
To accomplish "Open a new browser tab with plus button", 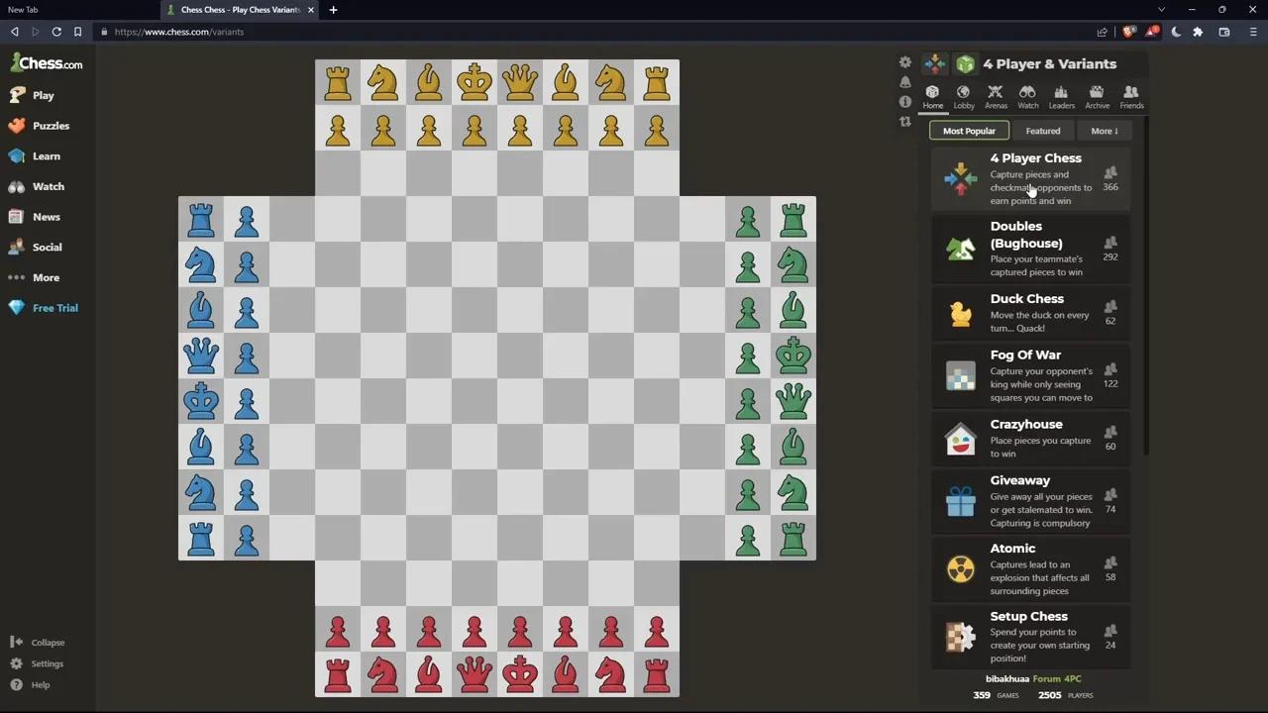I will click(333, 10).
